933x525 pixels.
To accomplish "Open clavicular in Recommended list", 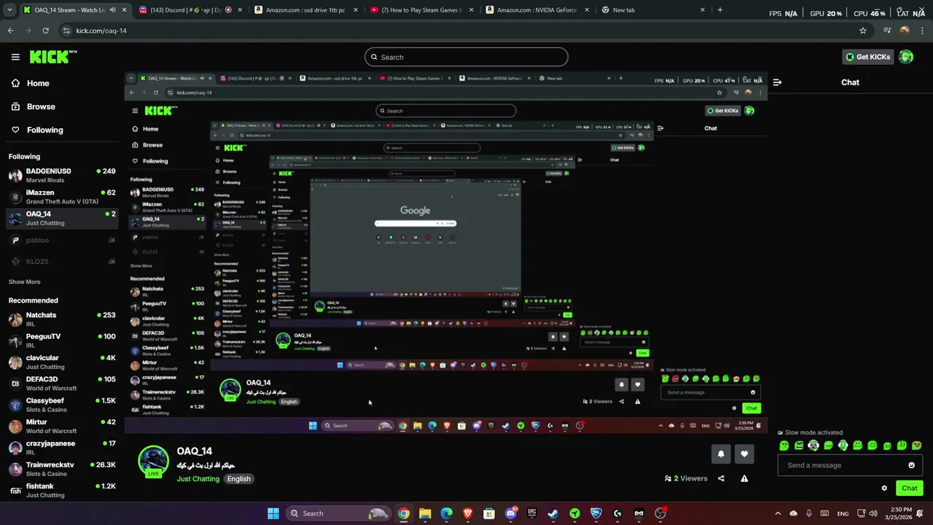I will tap(62, 362).
